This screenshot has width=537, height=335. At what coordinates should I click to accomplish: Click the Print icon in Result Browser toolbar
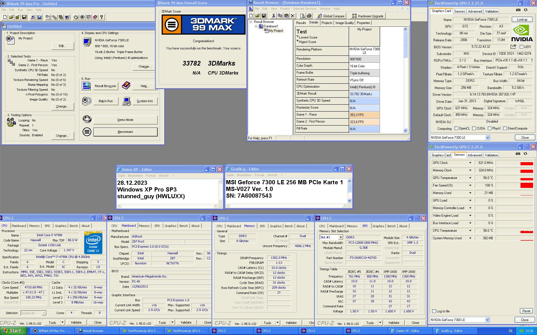click(x=309, y=16)
